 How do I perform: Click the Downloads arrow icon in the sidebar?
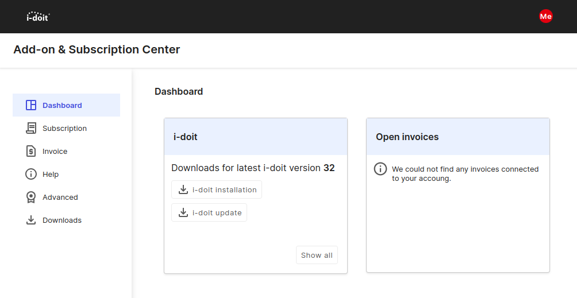[x=31, y=220]
